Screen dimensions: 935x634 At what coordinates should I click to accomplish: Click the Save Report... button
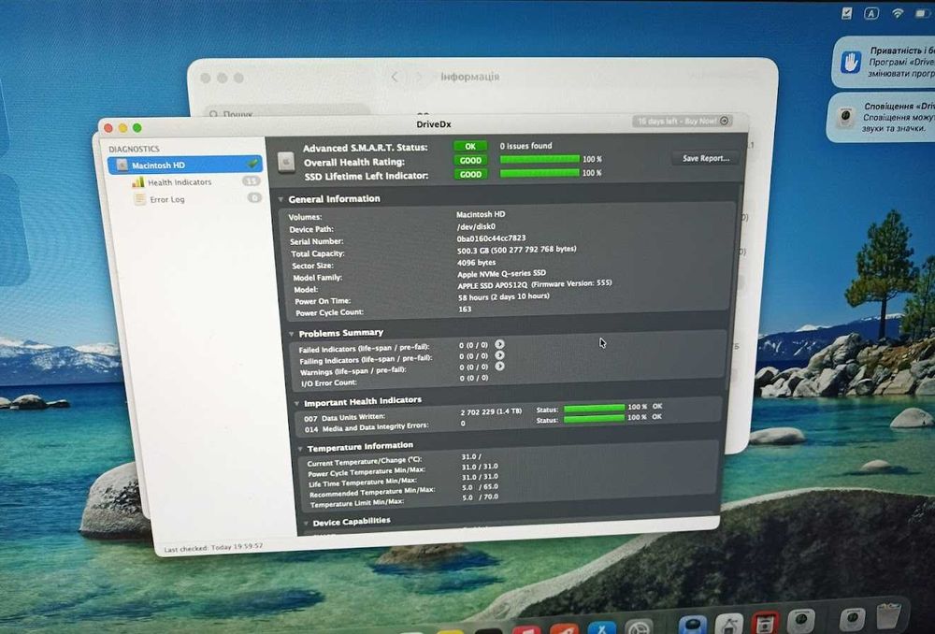point(705,158)
